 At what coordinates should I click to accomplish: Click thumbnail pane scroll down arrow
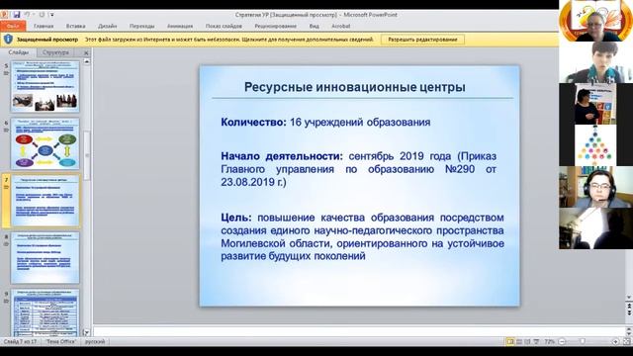86,332
